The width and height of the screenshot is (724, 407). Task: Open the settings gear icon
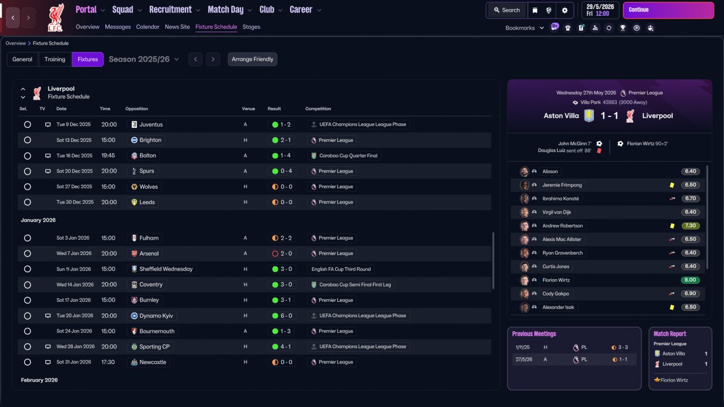[564, 10]
